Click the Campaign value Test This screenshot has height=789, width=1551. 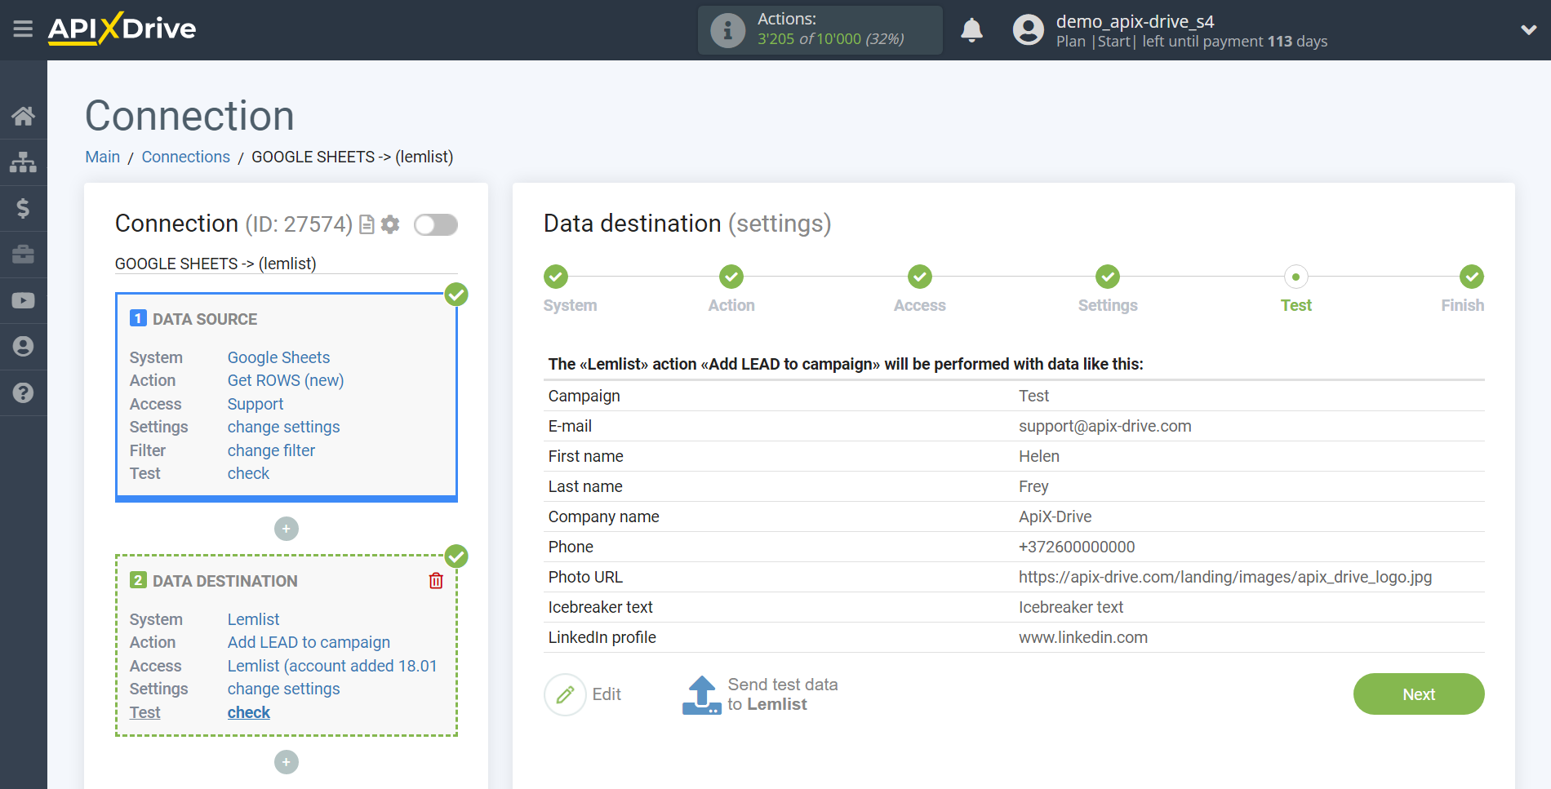click(1033, 396)
